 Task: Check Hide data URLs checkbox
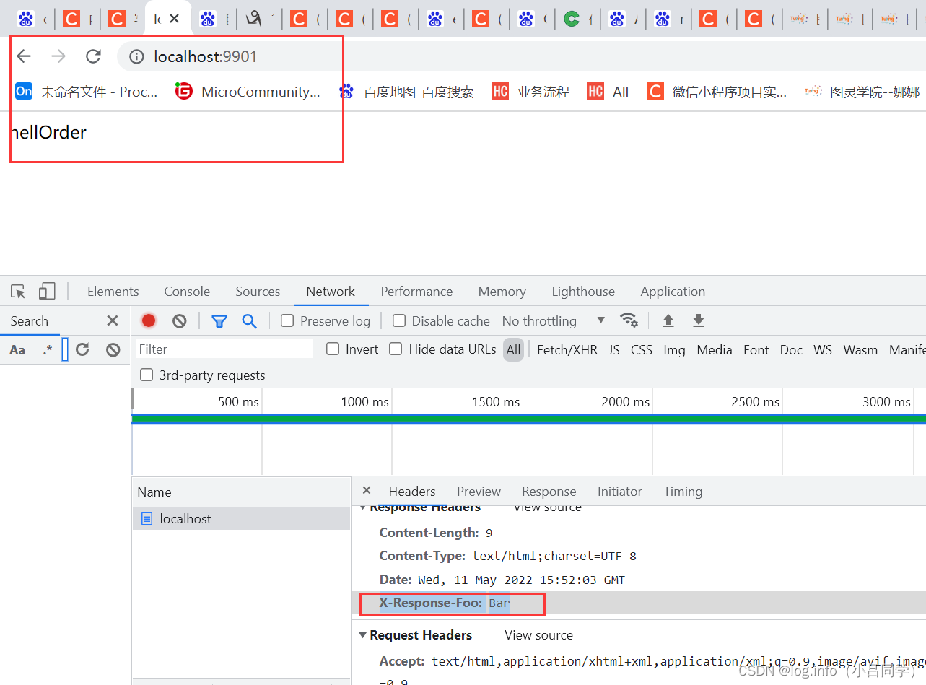[x=396, y=349]
